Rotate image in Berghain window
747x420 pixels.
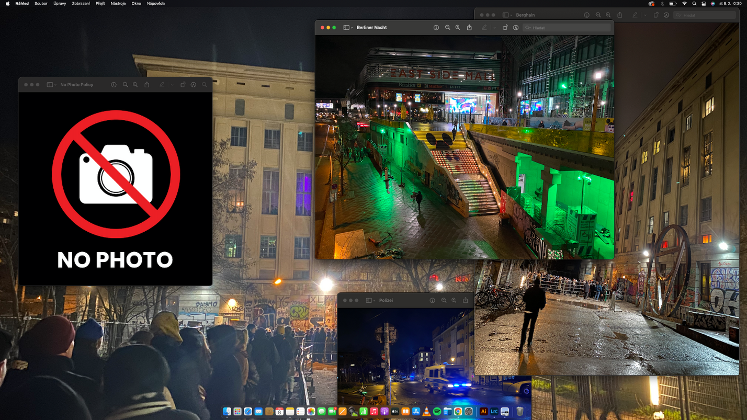(656, 15)
